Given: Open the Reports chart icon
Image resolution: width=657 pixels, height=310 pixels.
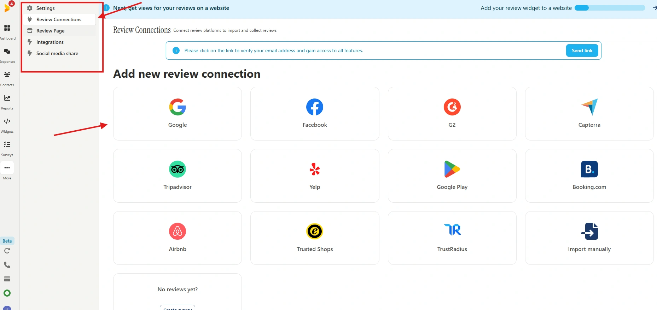Looking at the screenshot, I should (x=7, y=98).
